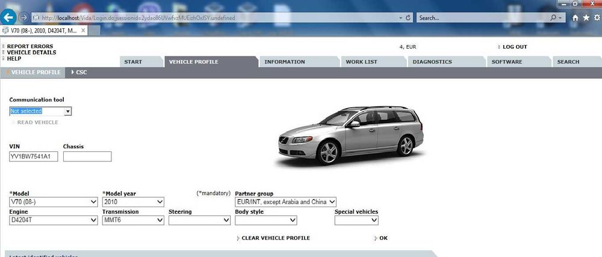The image size is (602, 257).
Task: Expand the Partner group dropdown
Action: coord(285,202)
